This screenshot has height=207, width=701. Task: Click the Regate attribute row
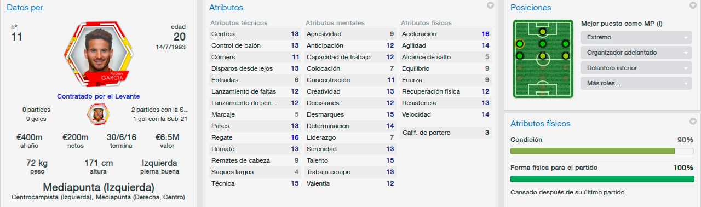click(255, 137)
